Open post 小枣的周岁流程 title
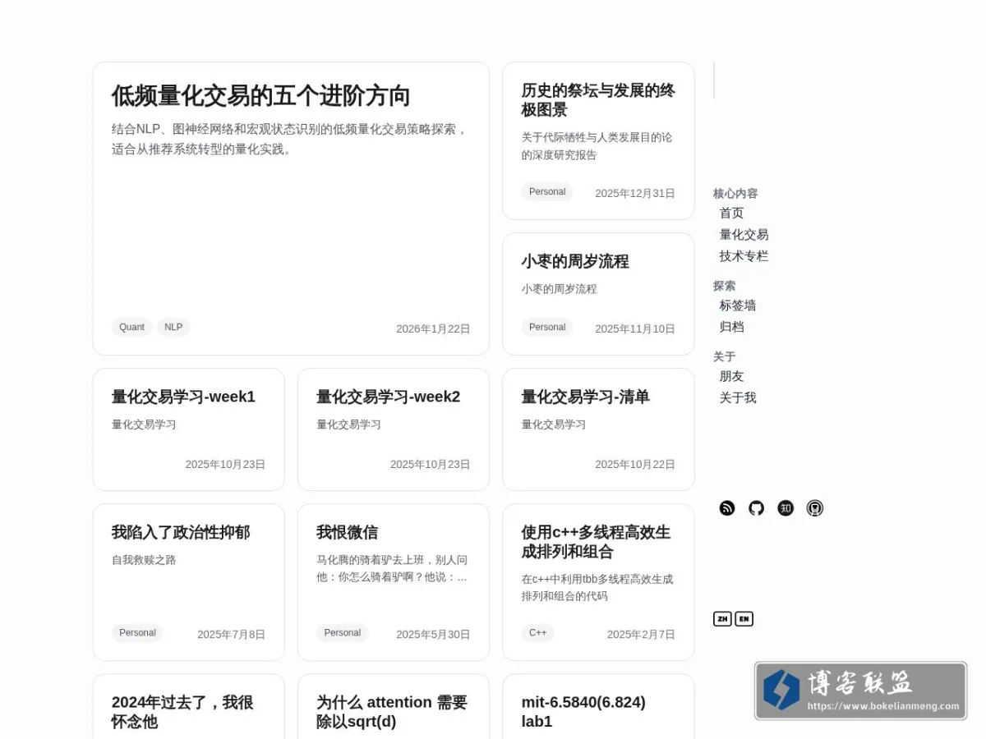The width and height of the screenshot is (986, 739). (575, 262)
